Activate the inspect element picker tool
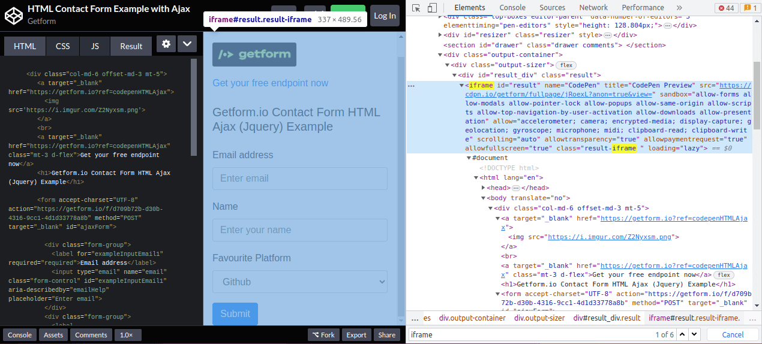Screen dimensions: 762x344 pos(416,8)
